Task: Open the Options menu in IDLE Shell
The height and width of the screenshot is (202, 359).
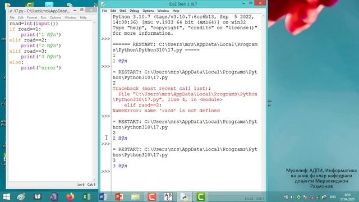Action: pyautogui.click(x=148, y=11)
